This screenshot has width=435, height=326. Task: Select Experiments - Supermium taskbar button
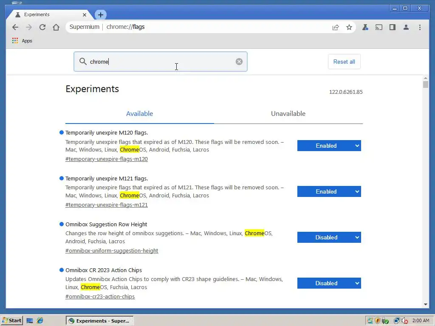pyautogui.click(x=99, y=321)
